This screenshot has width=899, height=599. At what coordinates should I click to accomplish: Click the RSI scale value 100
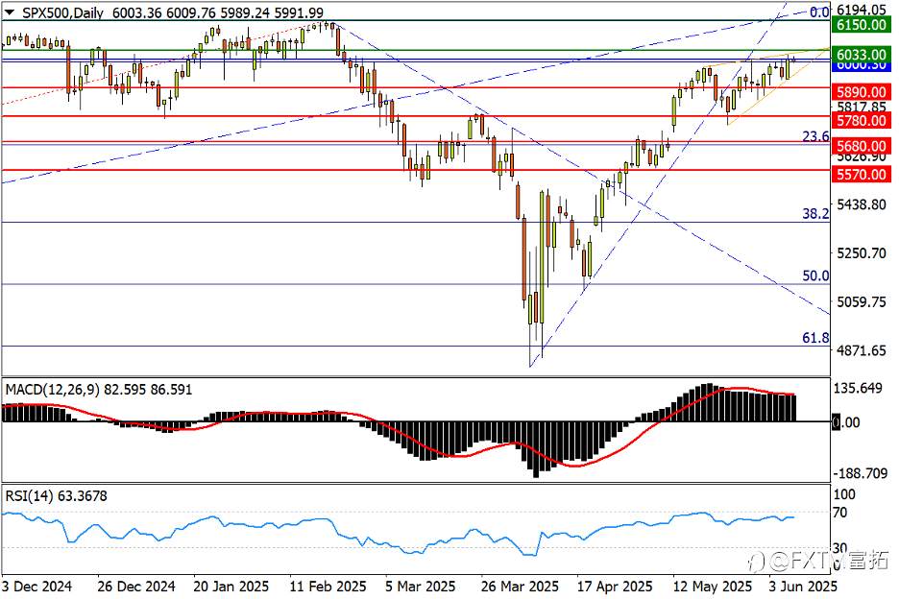coord(844,494)
